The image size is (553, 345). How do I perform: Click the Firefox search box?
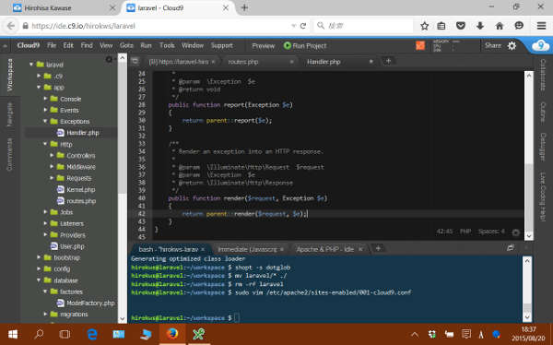click(363, 26)
